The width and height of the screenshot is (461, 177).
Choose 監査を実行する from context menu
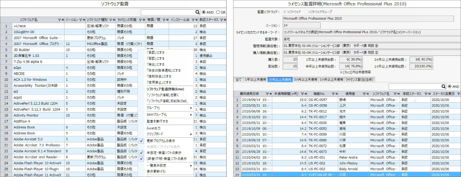(x=157, y=121)
